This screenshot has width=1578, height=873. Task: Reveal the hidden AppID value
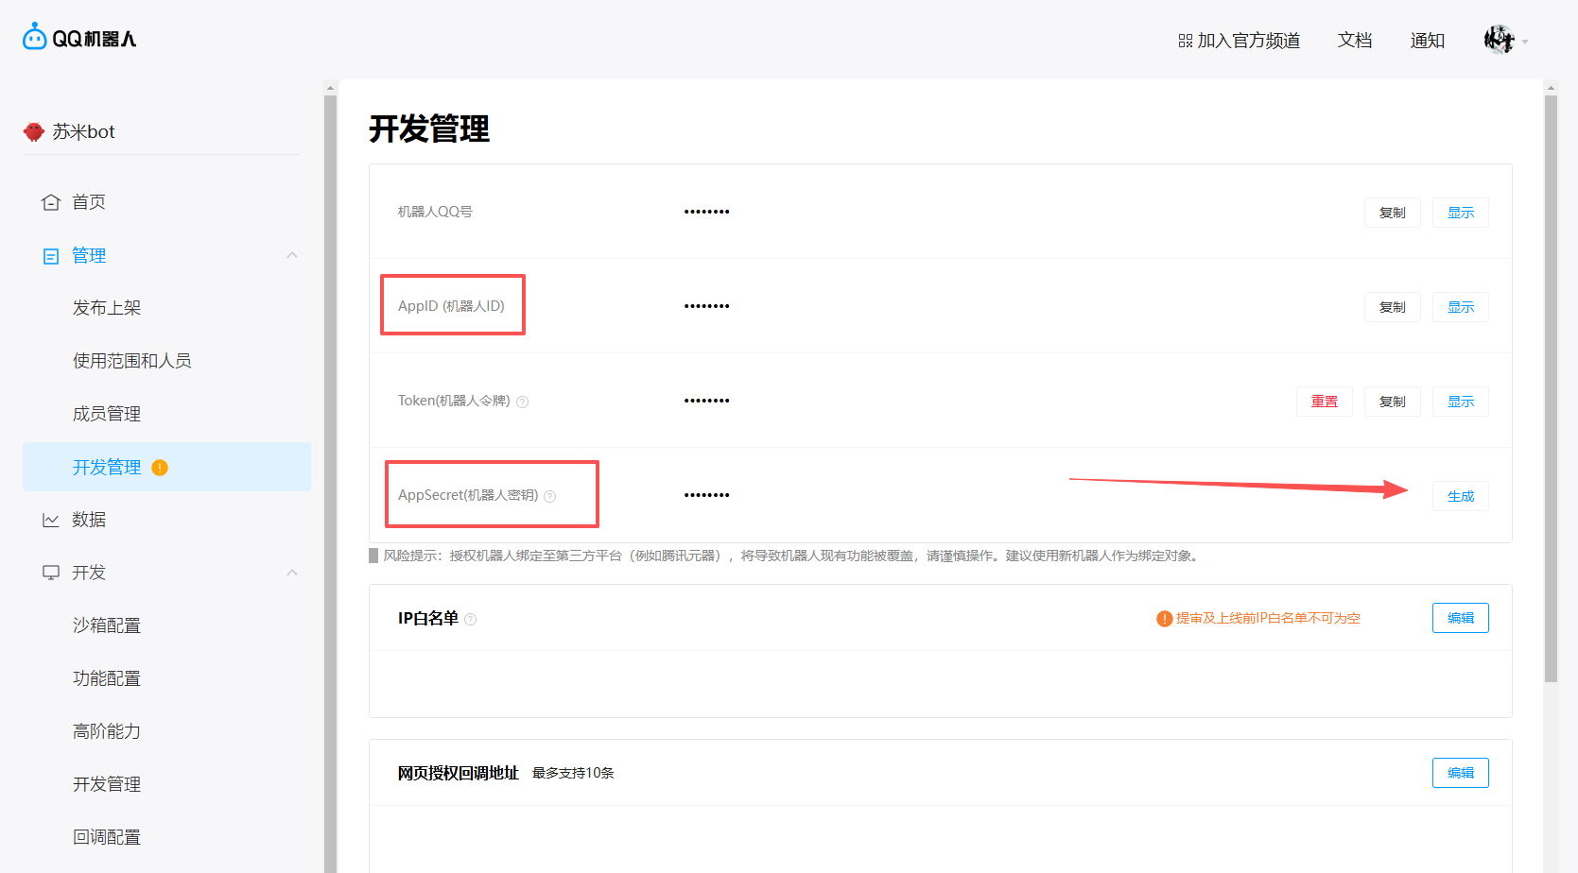click(x=1460, y=307)
